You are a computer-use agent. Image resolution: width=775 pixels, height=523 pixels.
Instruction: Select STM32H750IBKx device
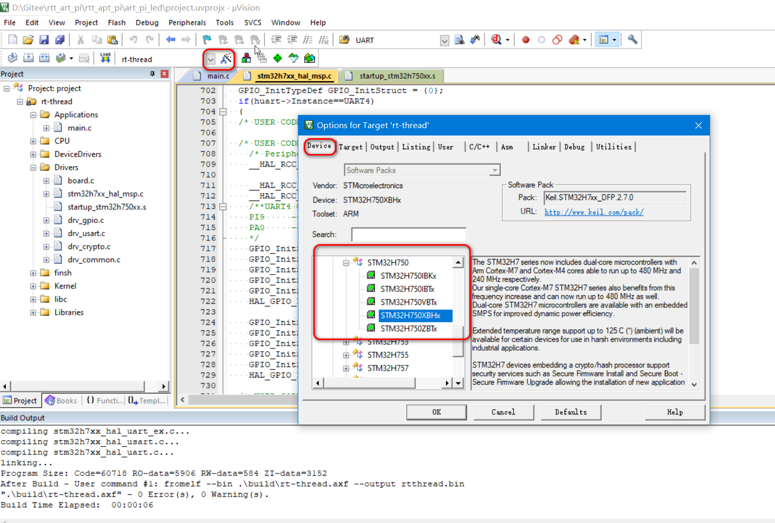(409, 276)
